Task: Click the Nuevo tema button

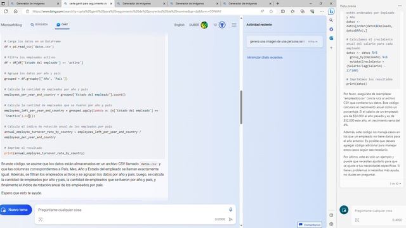Action: (16, 210)
